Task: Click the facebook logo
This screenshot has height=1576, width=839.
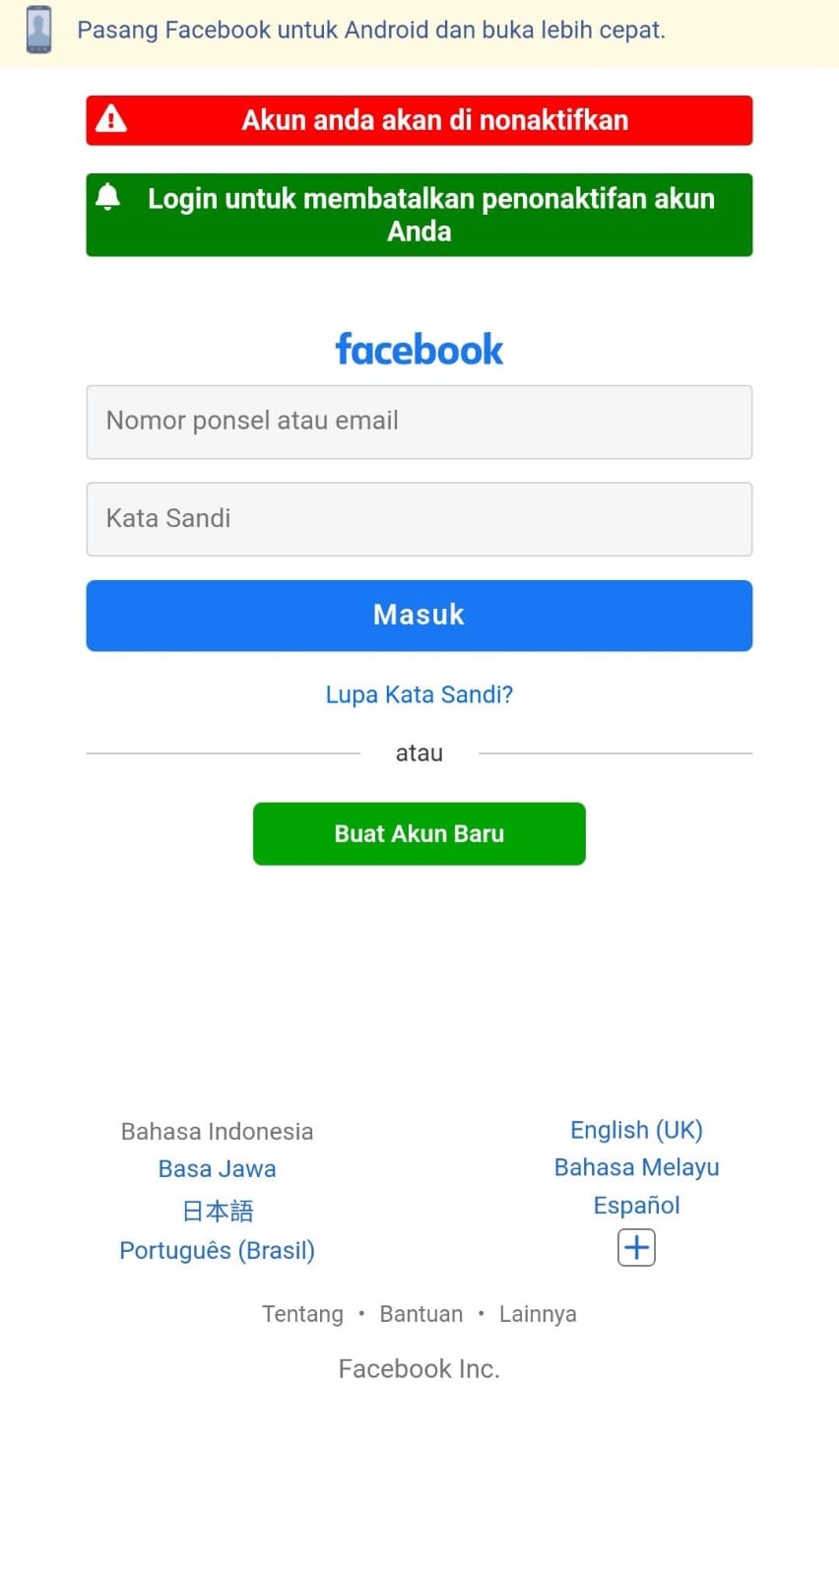Action: click(419, 350)
